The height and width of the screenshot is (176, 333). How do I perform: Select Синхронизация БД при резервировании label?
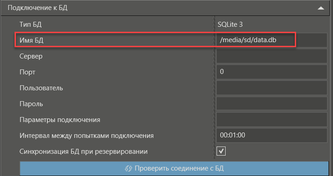83,152
